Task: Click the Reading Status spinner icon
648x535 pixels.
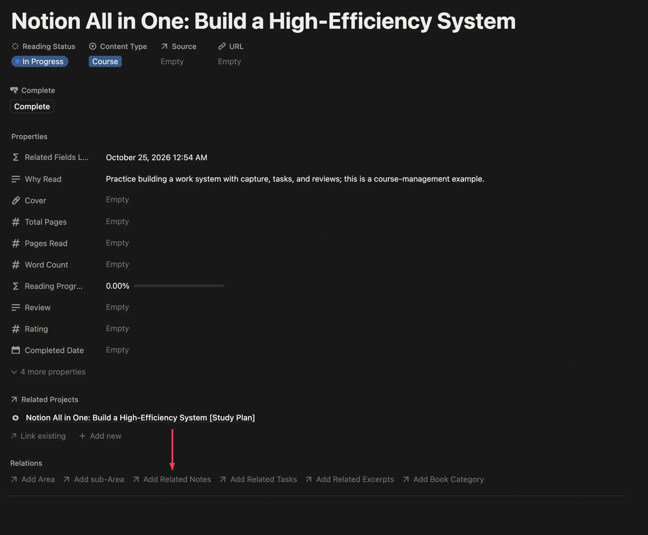Action: coord(15,46)
